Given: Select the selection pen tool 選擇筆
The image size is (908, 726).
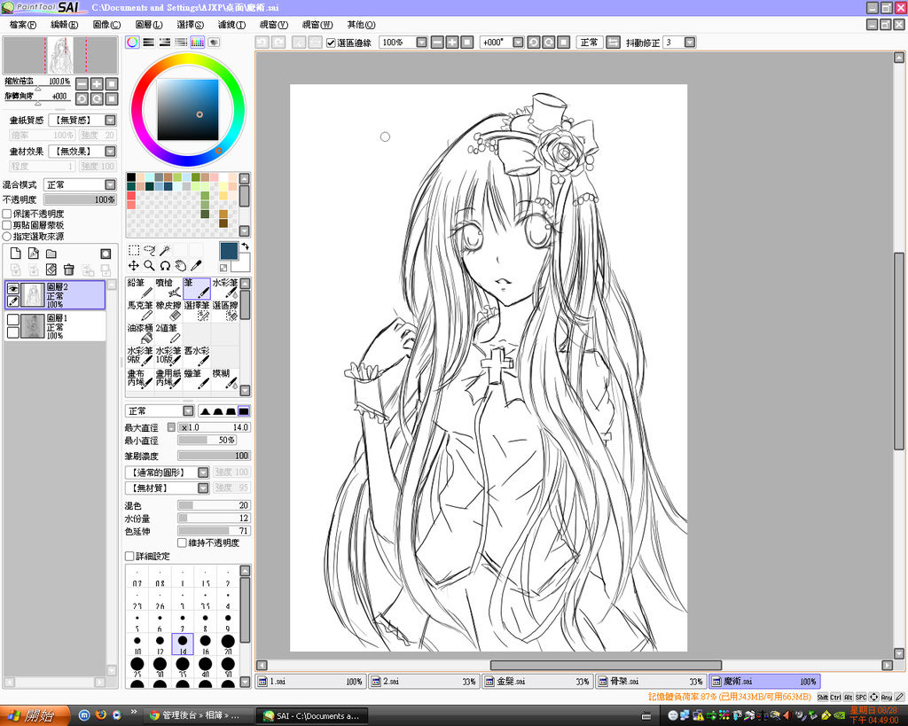Looking at the screenshot, I should tap(196, 310).
